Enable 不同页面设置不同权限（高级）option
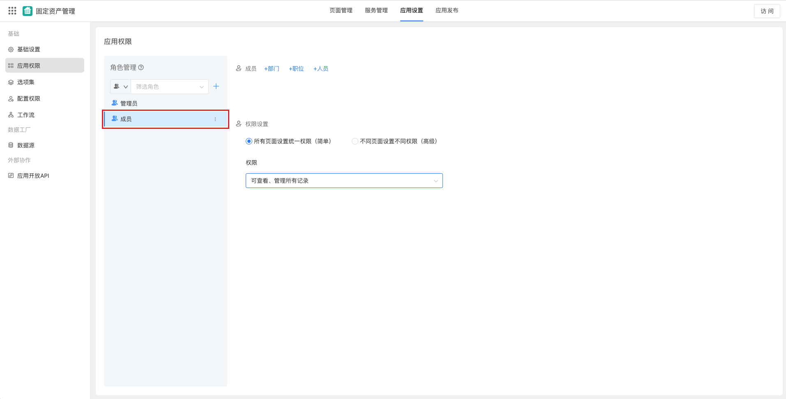The image size is (786, 399). (x=355, y=141)
